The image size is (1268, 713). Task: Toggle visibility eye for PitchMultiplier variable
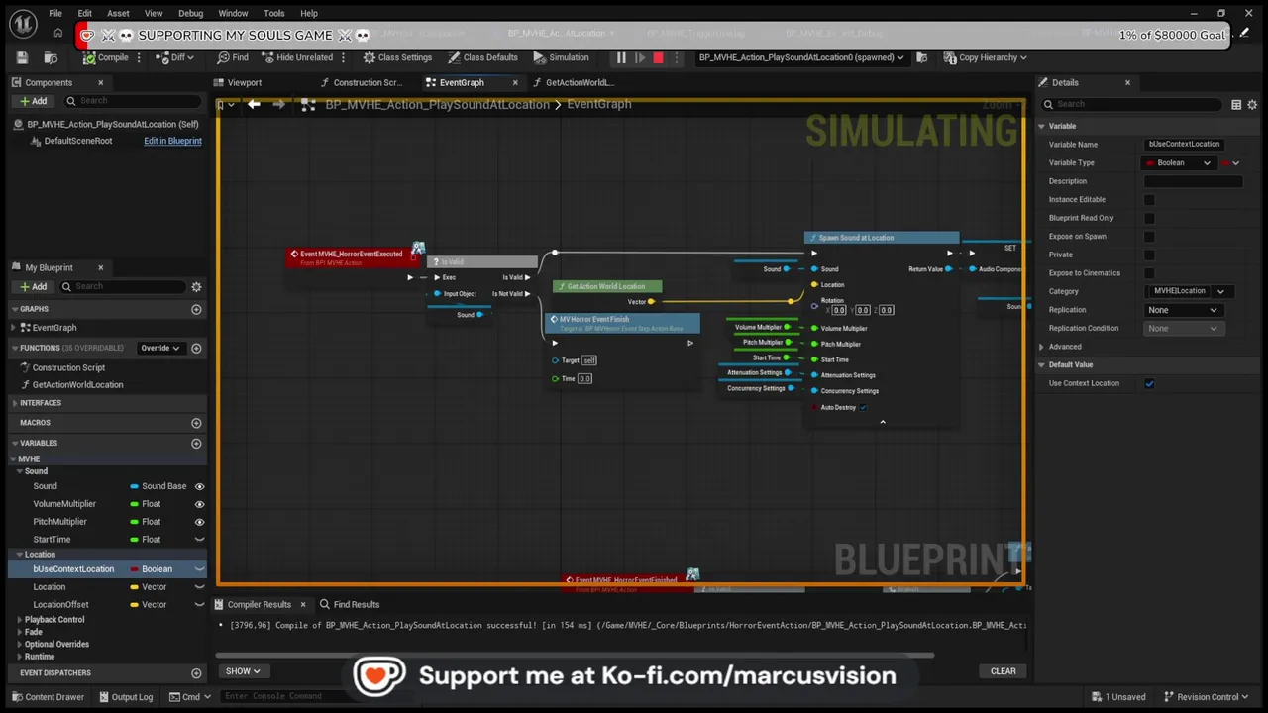pos(199,522)
